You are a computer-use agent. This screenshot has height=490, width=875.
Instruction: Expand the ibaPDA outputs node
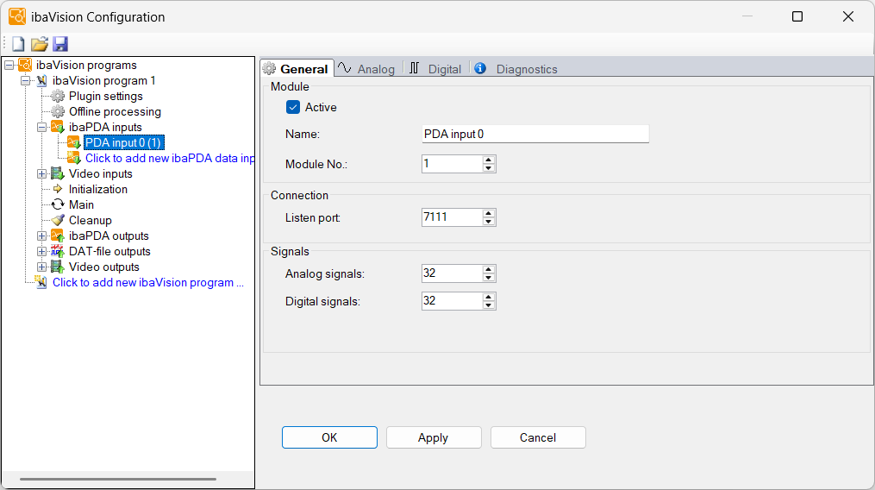[42, 236]
